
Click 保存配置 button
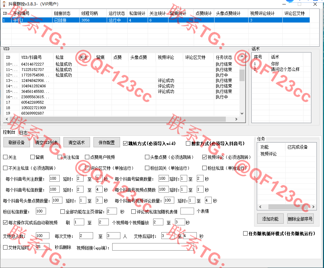(107, 143)
